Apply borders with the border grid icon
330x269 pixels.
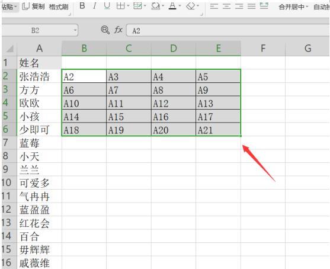click(121, 6)
